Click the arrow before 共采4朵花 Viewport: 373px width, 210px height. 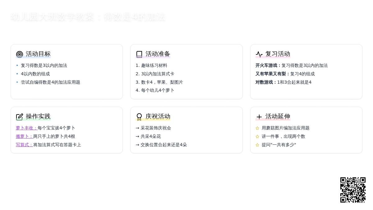coord(137,136)
